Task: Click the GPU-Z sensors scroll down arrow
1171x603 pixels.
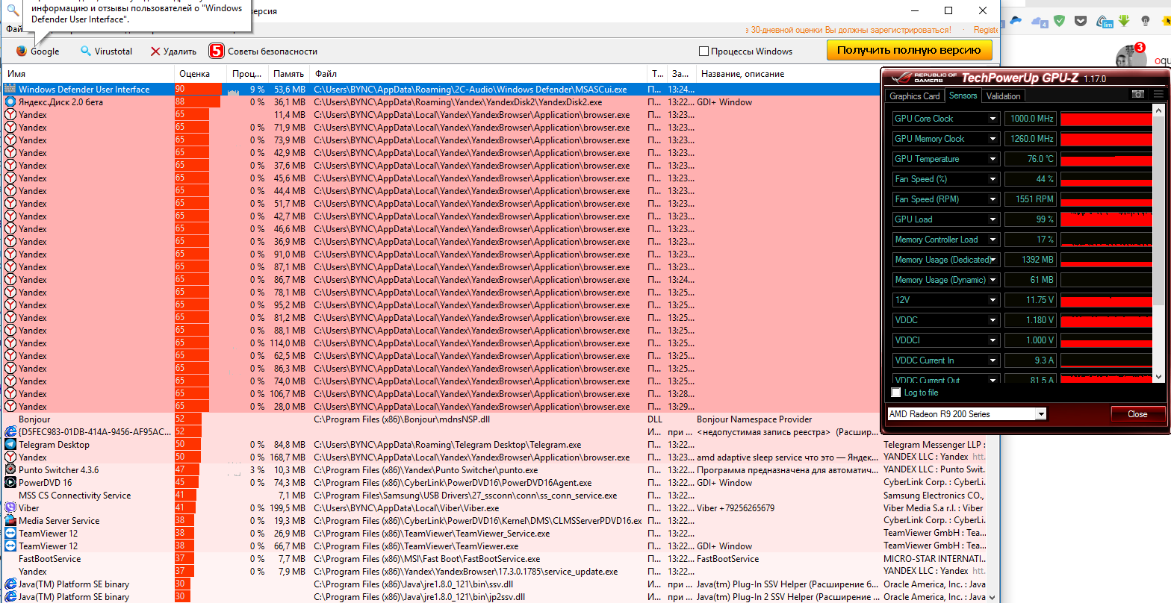Action: click(x=1159, y=378)
